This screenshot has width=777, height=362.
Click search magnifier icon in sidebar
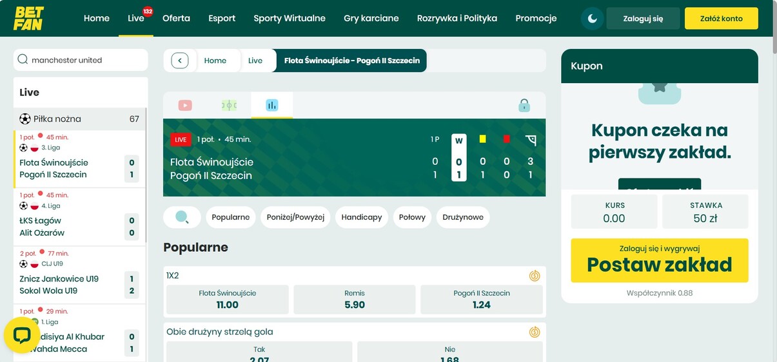(23, 60)
